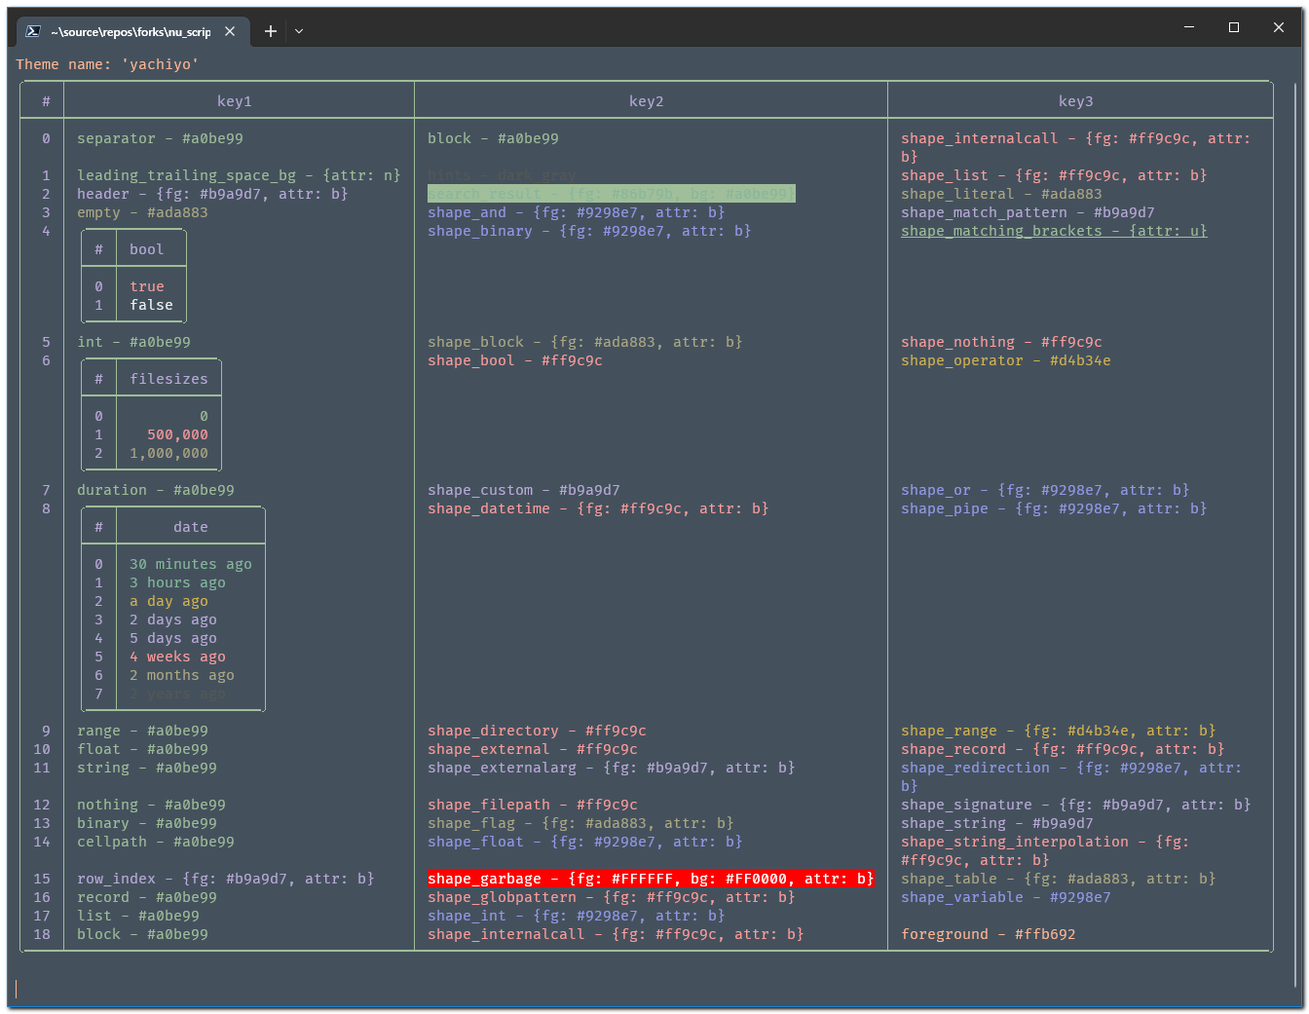Click '4 weeks ago' date row
Viewport: 1309px width, 1014px height.
coord(178,657)
